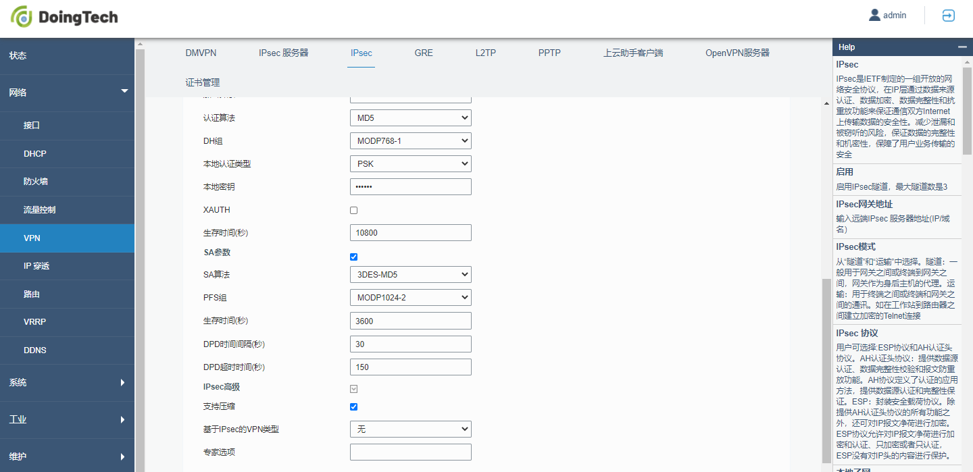This screenshot has width=973, height=472.
Task: Click the form panel scroll up arrow
Action: (x=826, y=103)
